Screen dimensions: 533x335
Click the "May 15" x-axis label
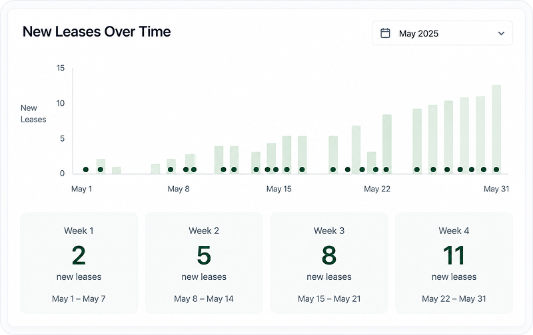278,189
